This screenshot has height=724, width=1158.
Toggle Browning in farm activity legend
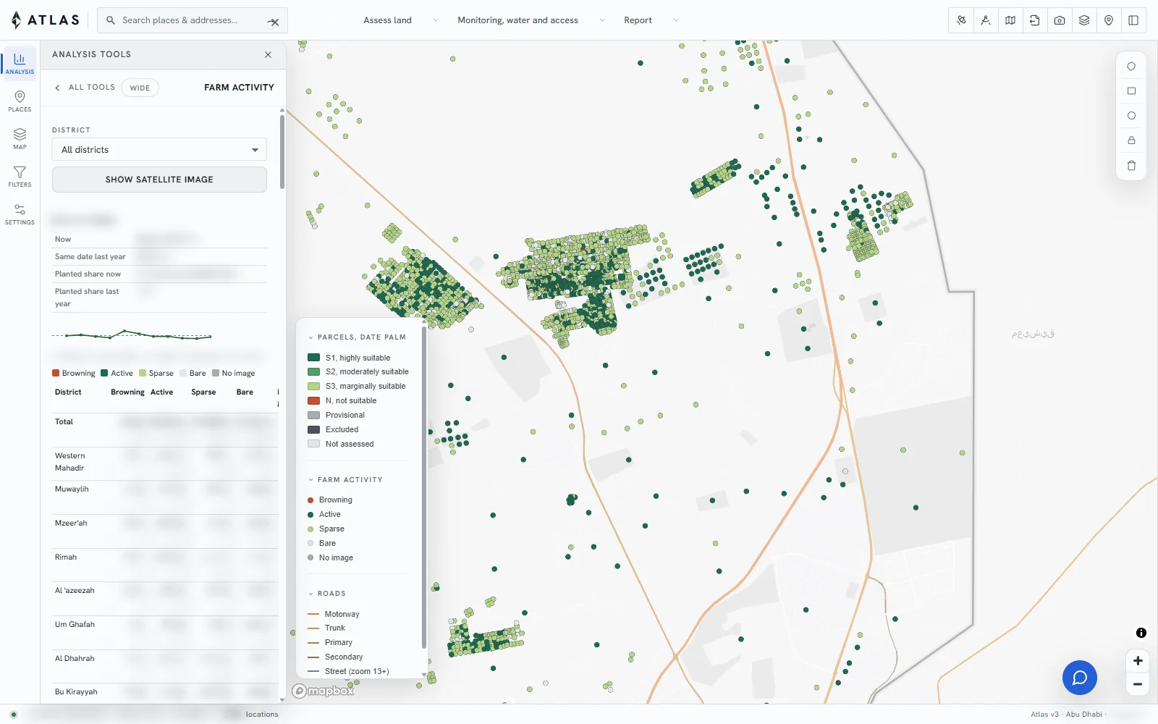click(x=330, y=500)
